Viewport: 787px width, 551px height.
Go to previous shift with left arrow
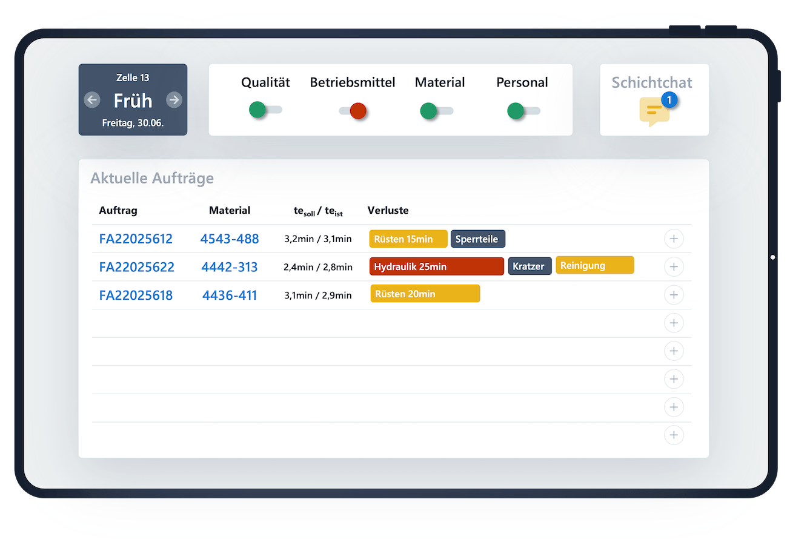tap(92, 100)
